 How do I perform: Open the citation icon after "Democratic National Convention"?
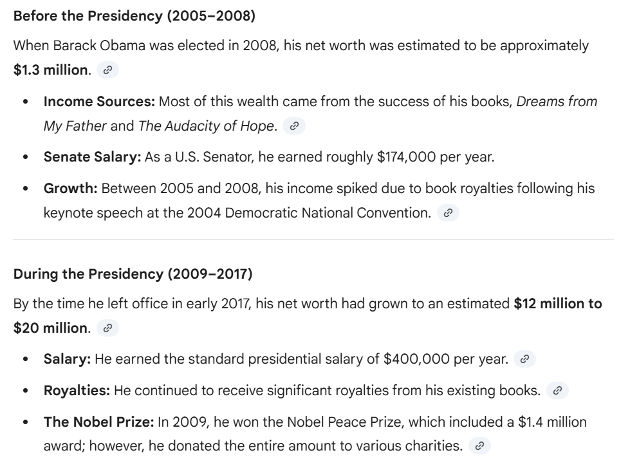(x=448, y=213)
